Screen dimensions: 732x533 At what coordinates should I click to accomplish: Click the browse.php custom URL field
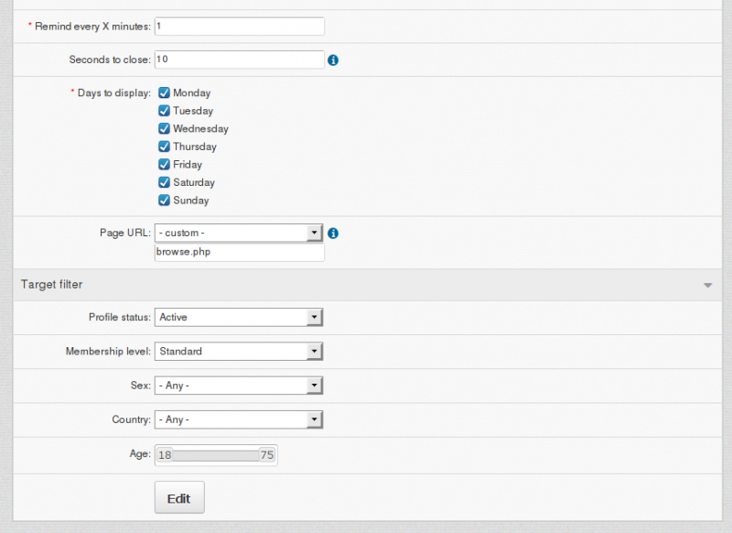point(240,252)
